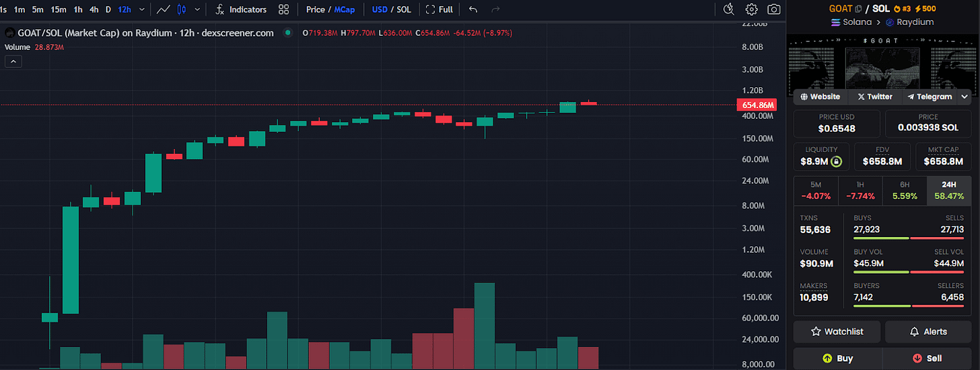
Task: Switch chart to Price mode
Action: pyautogui.click(x=315, y=9)
